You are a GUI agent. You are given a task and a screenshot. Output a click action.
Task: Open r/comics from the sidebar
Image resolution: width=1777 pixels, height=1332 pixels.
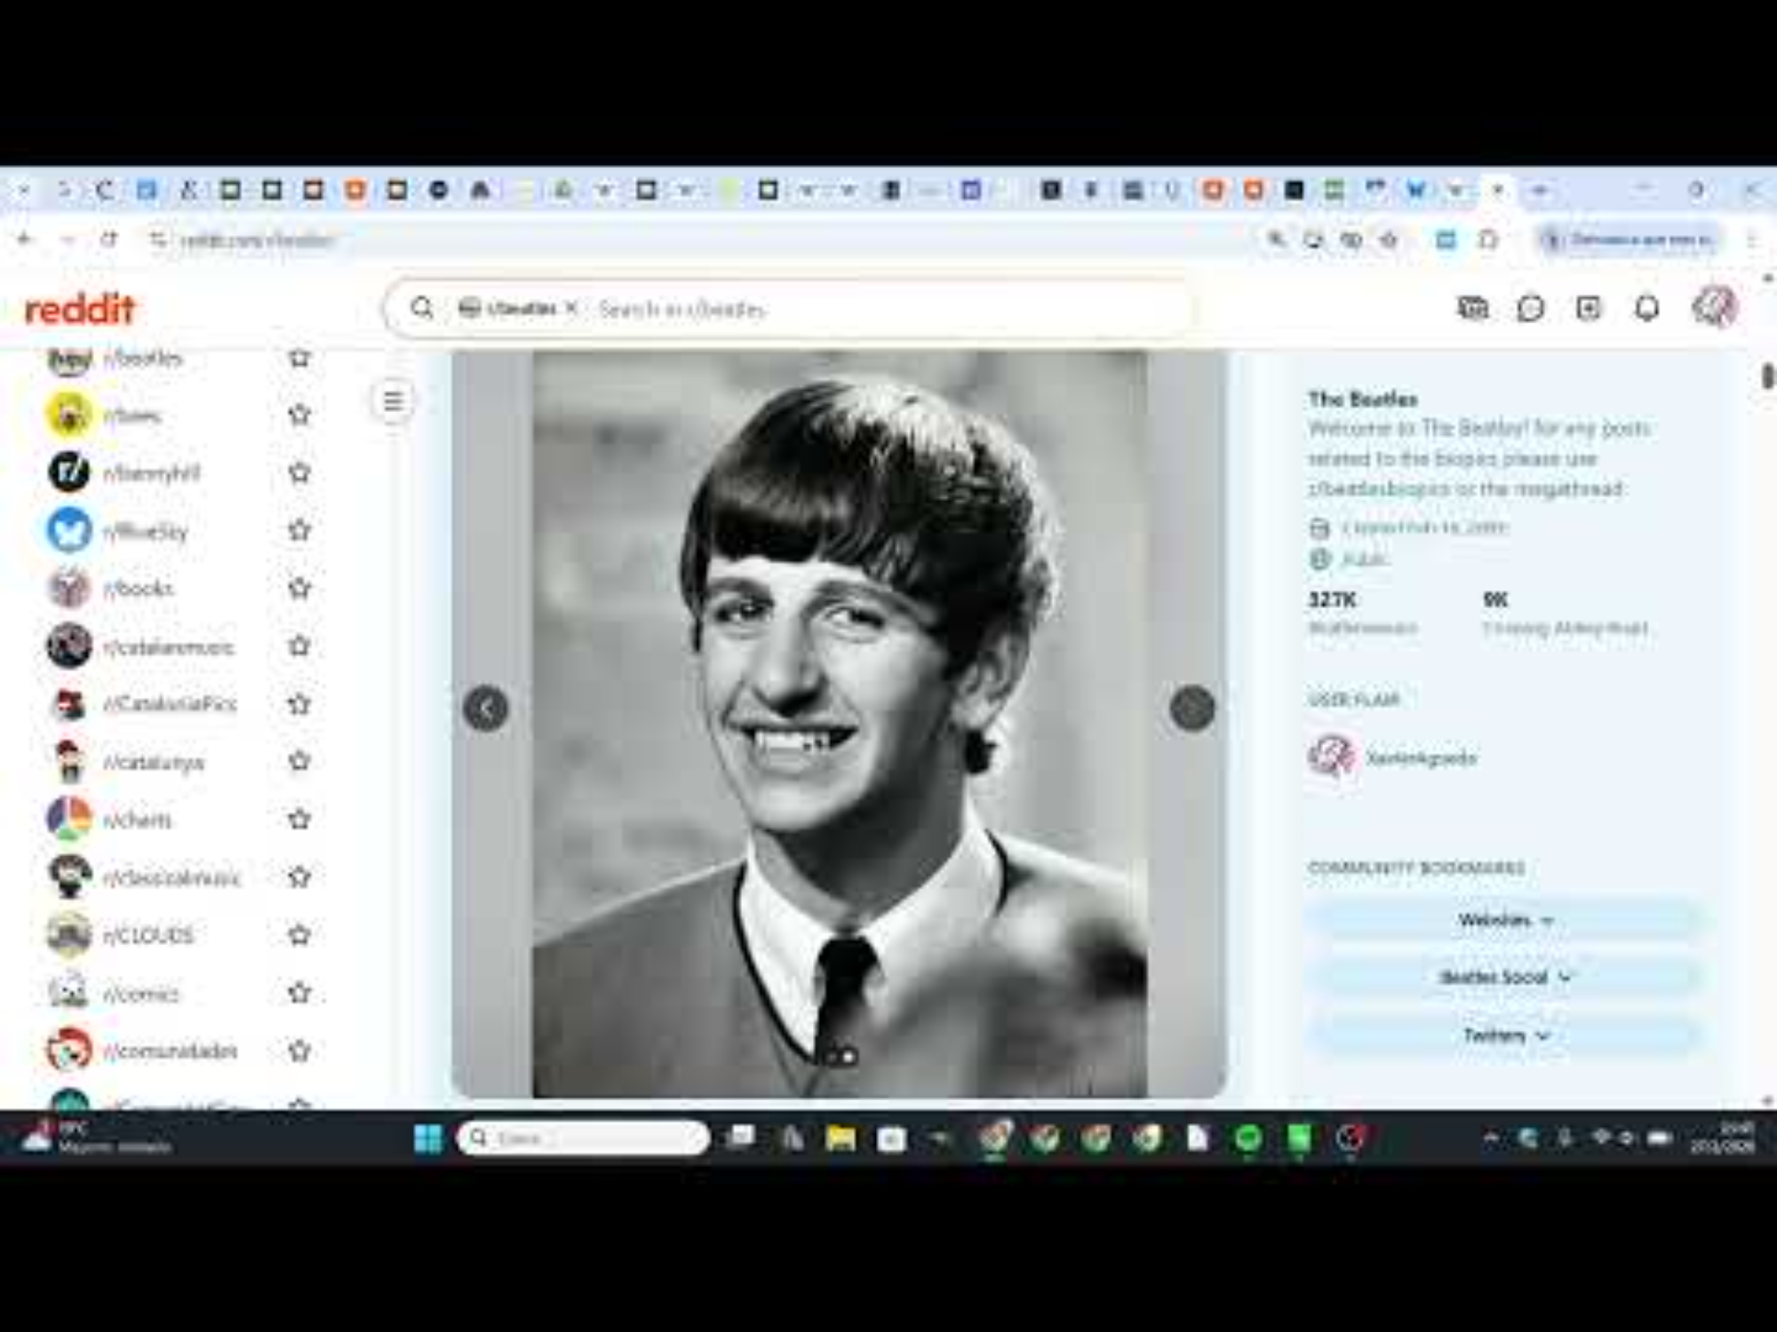point(140,993)
